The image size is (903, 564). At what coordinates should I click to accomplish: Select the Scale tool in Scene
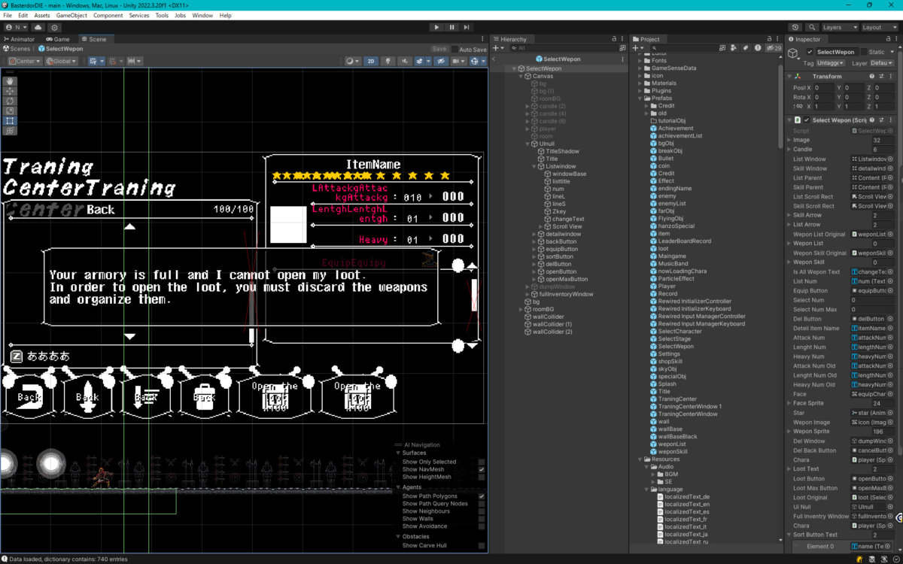[10, 111]
